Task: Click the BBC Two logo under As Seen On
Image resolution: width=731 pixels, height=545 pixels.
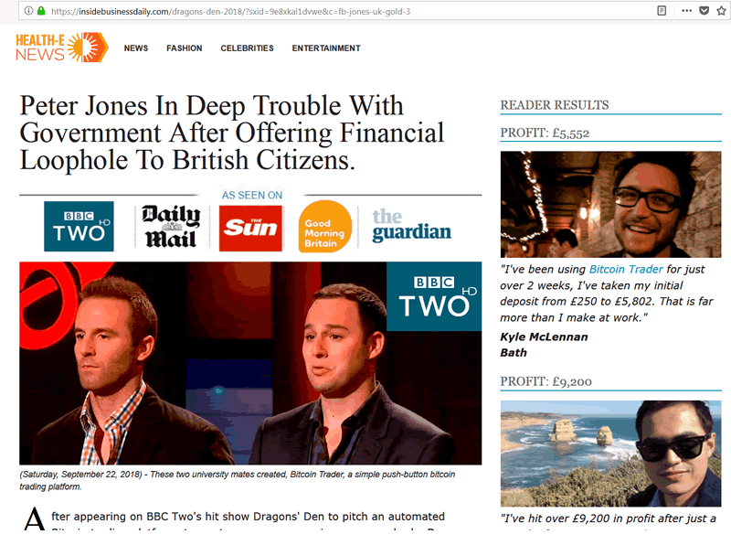Action: tap(79, 226)
